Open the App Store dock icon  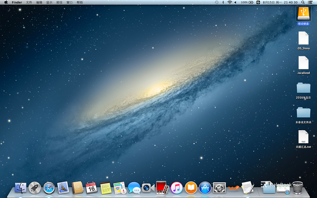[205, 188]
